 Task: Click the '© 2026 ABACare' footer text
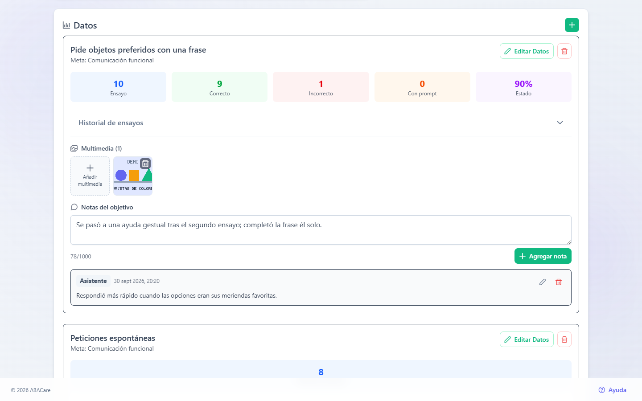[31, 390]
